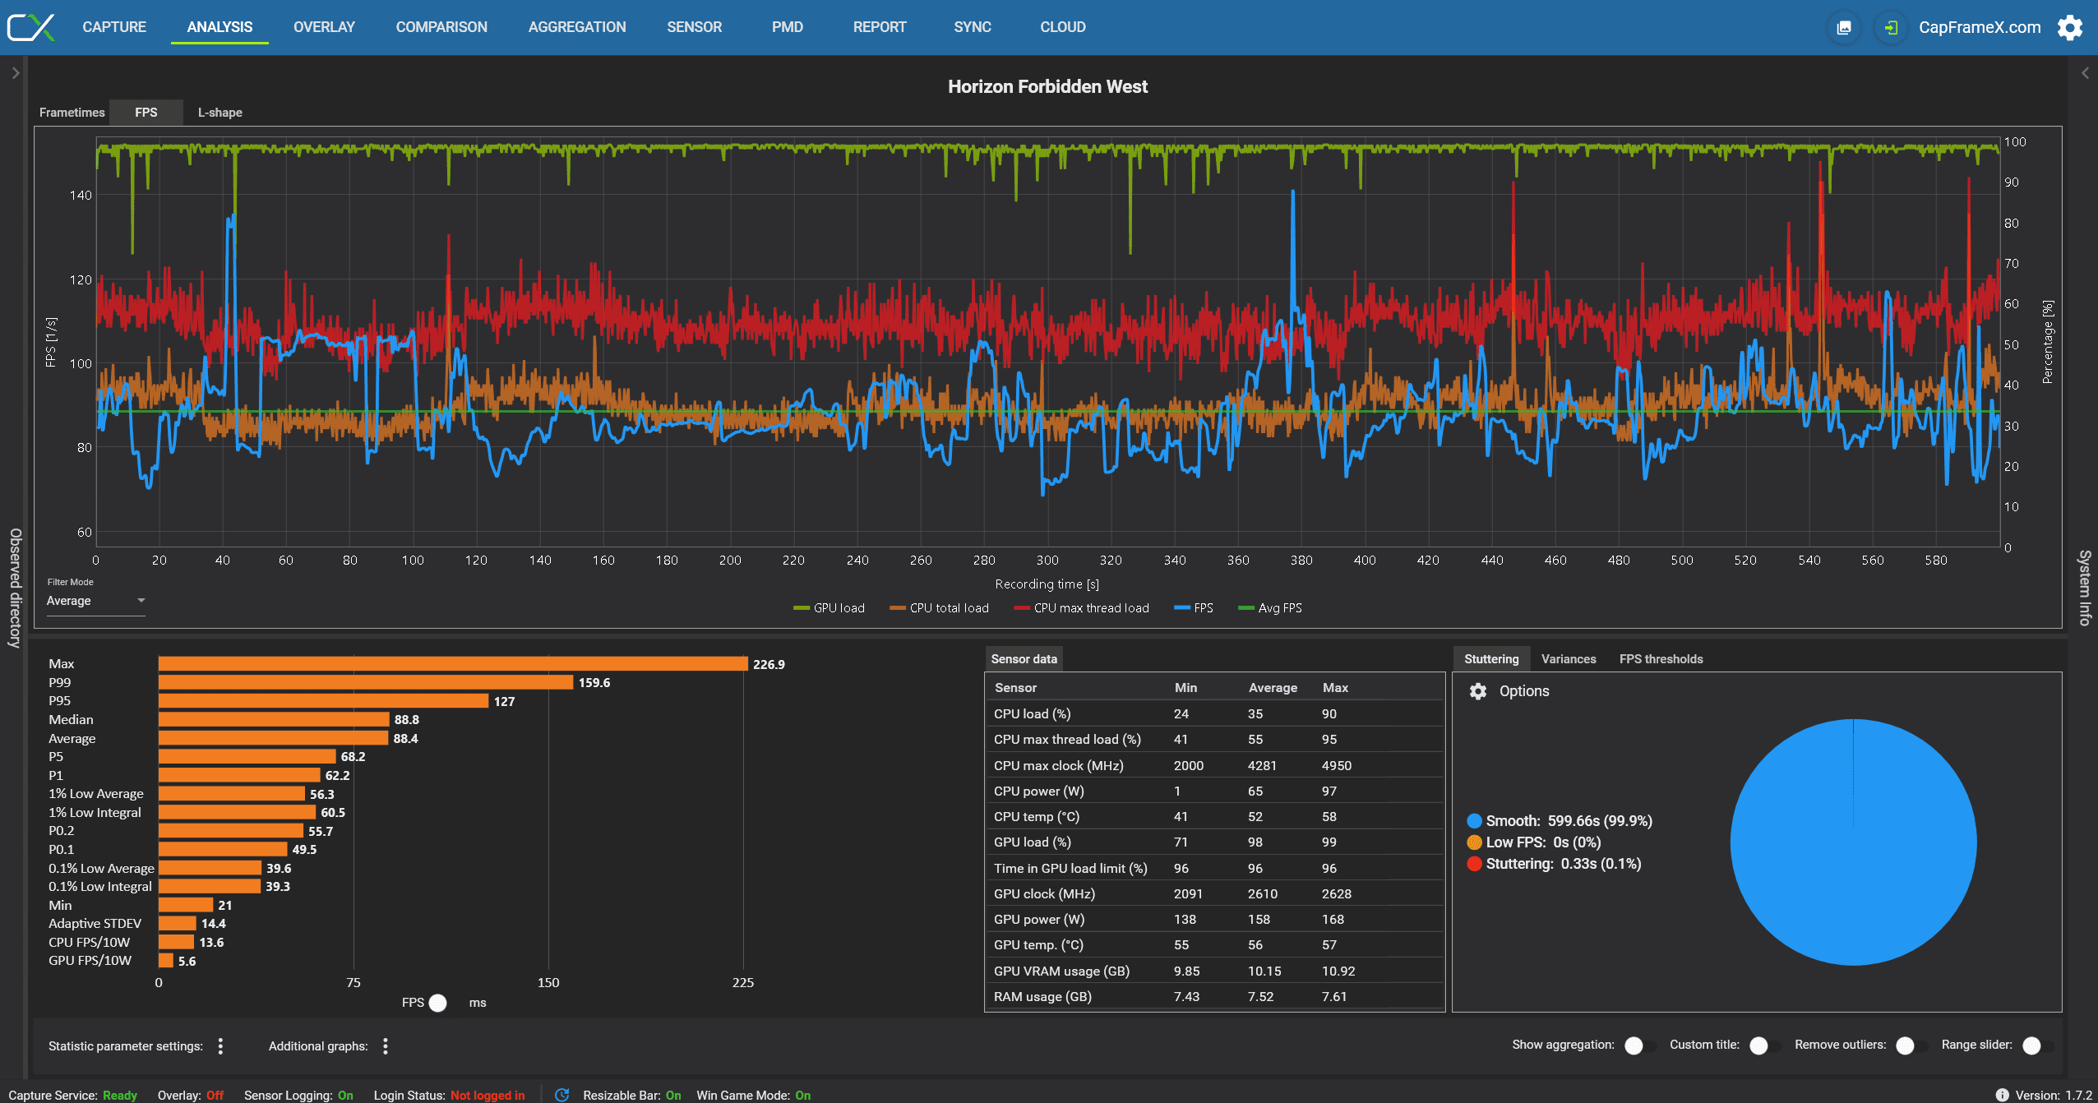Image resolution: width=2098 pixels, height=1103 pixels.
Task: Open the REPORT tab
Action: 880,27
